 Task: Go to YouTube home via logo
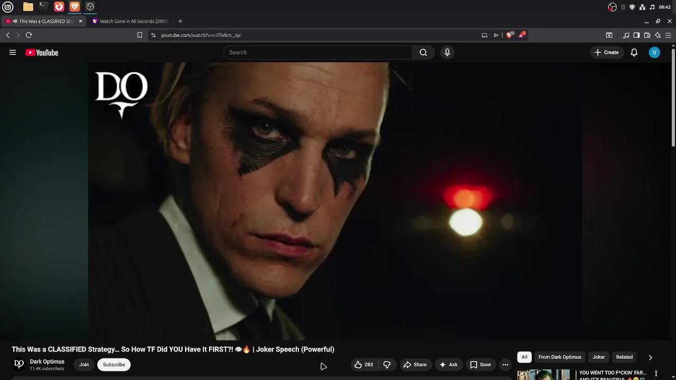(42, 52)
